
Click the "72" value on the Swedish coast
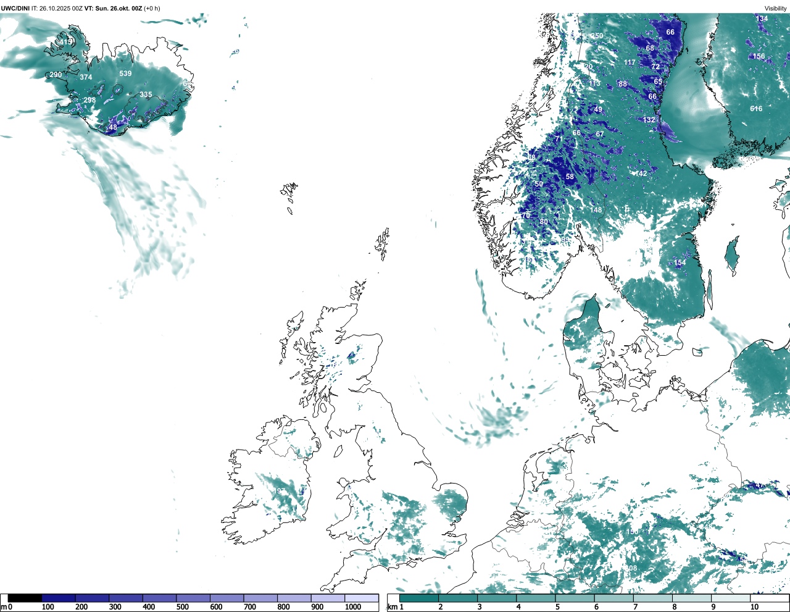[655, 67]
